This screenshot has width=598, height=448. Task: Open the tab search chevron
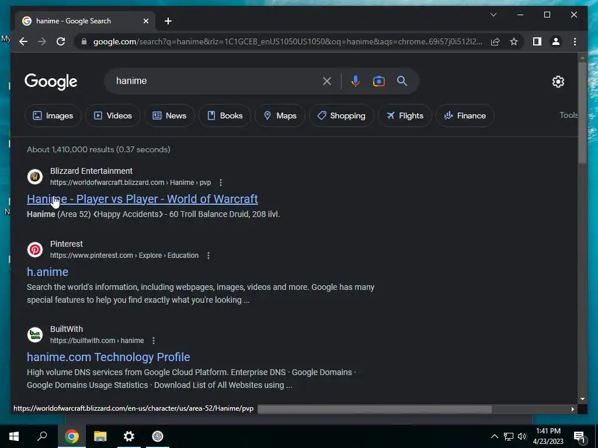(493, 15)
